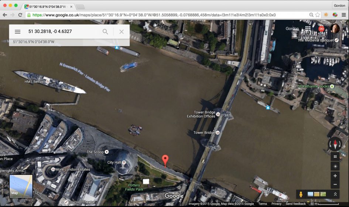349x207 pixels.
Task: Click the red location pin marker
Action: click(x=165, y=160)
